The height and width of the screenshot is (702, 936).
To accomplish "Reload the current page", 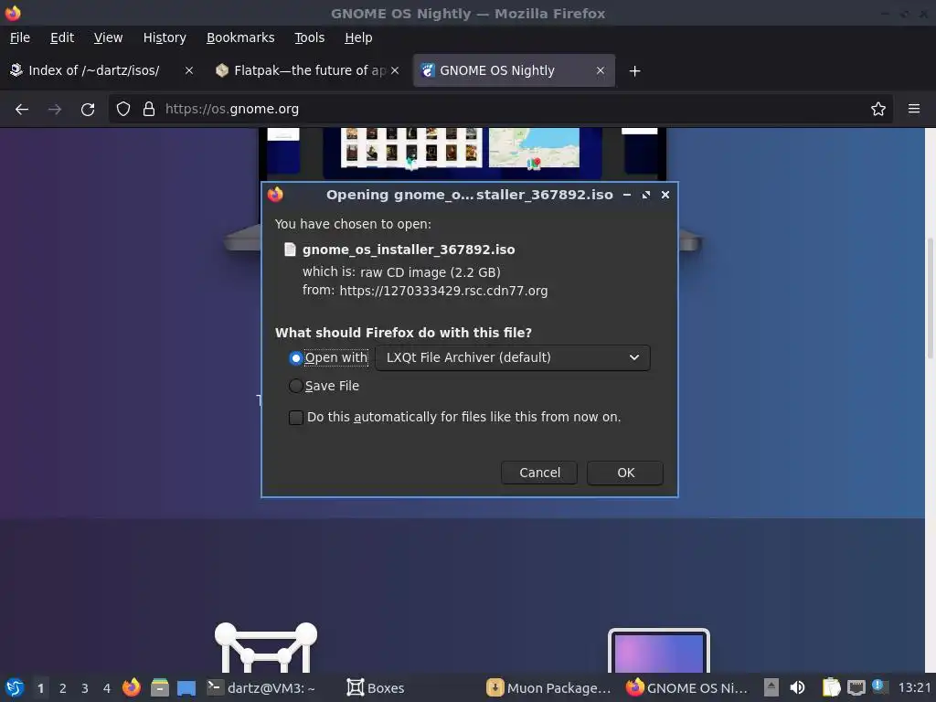I will point(88,110).
